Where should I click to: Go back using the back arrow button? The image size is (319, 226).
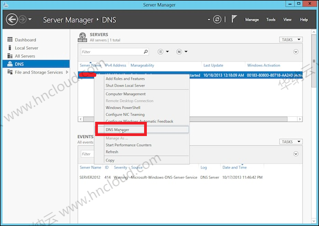tap(12, 20)
